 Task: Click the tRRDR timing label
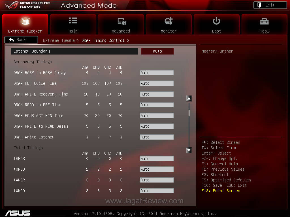click(x=19, y=159)
